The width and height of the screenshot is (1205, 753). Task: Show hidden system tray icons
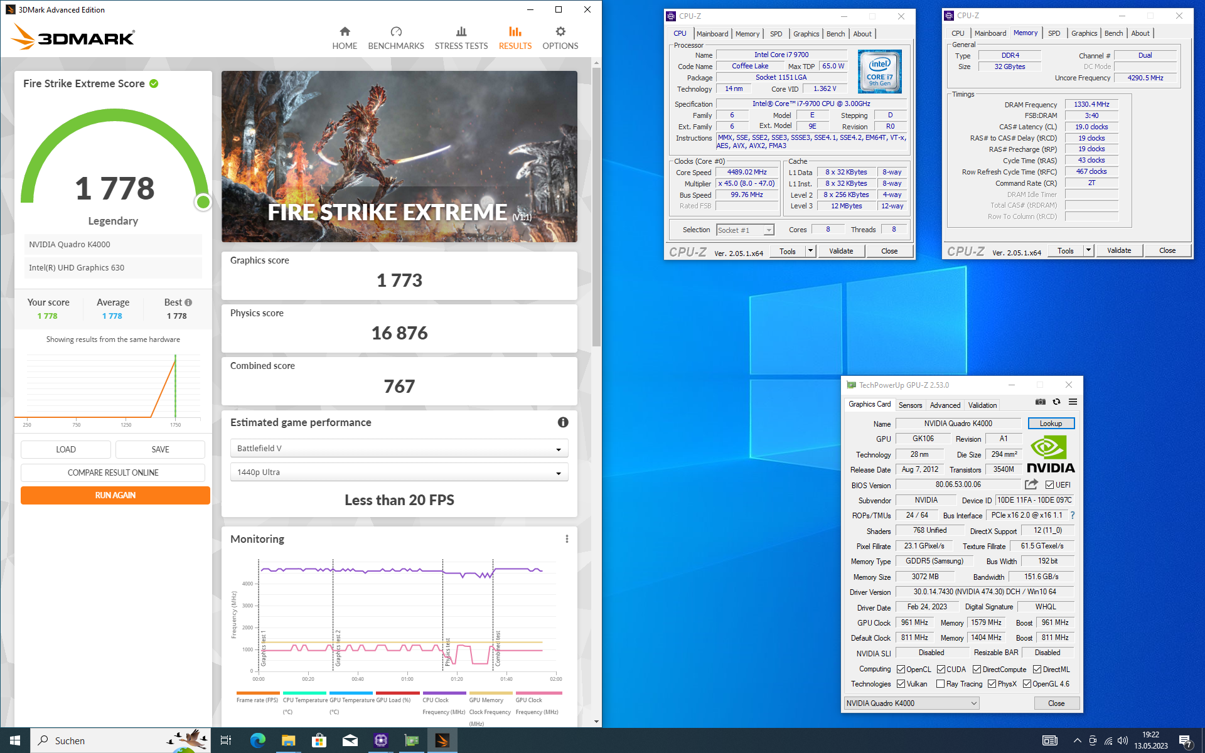pyautogui.click(x=1077, y=740)
